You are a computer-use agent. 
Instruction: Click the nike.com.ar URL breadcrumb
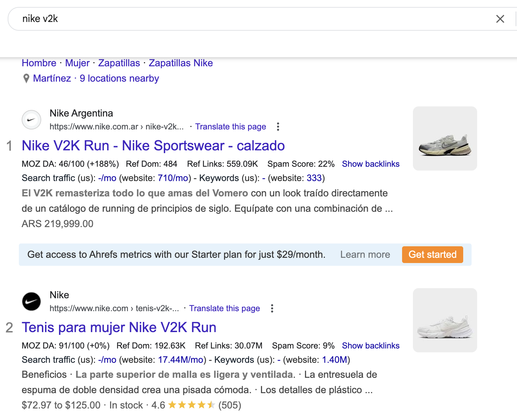[116, 127]
